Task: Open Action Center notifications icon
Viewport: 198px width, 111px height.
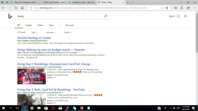Action: coord(193,108)
